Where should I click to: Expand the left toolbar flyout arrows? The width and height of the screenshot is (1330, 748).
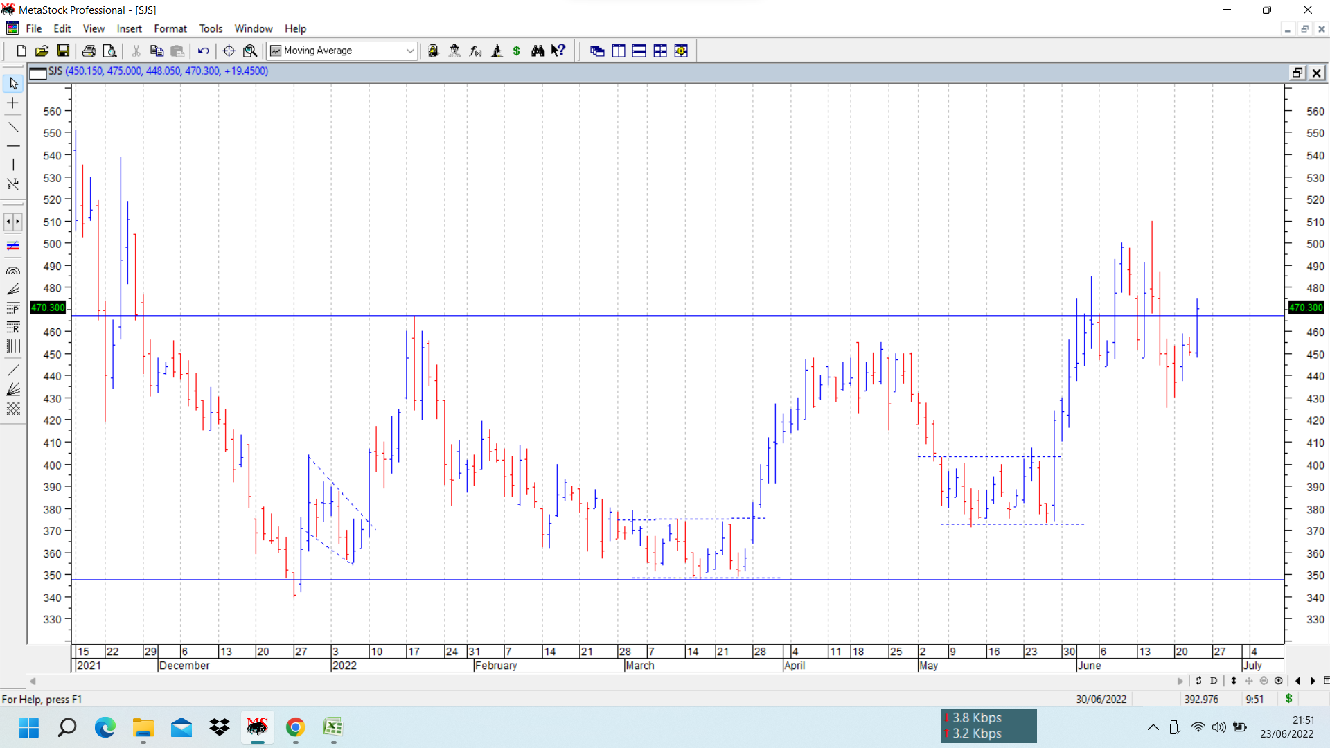pos(13,222)
